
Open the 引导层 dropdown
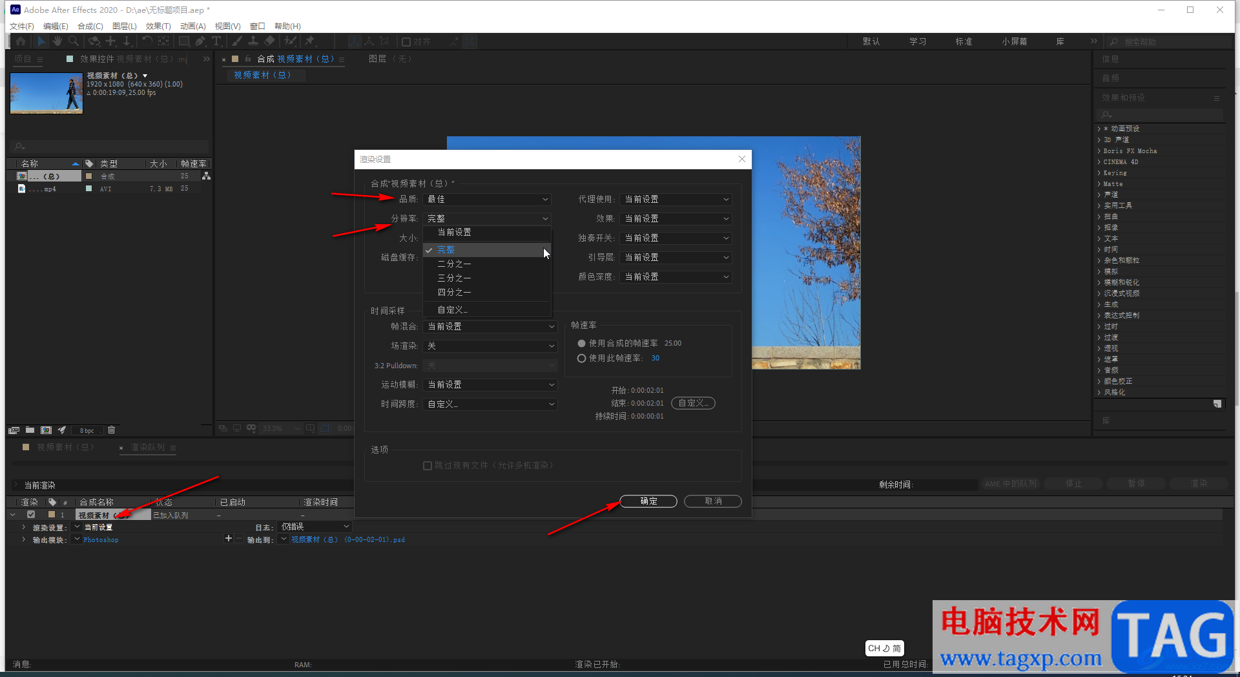[676, 258]
